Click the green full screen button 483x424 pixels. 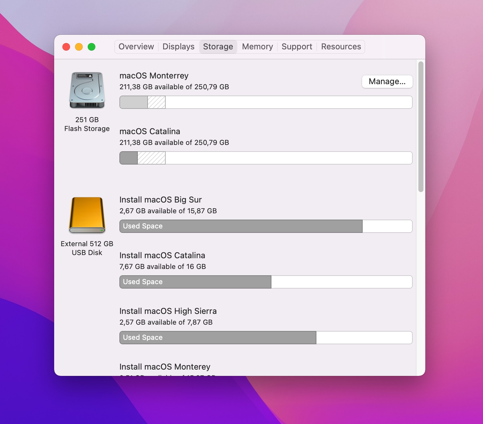click(92, 47)
